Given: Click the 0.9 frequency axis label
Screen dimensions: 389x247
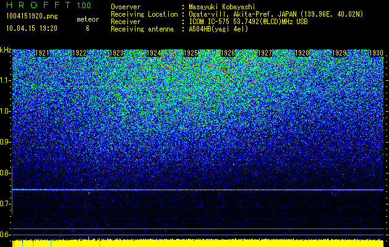Looking at the screenshot, I should click(x=5, y=142).
